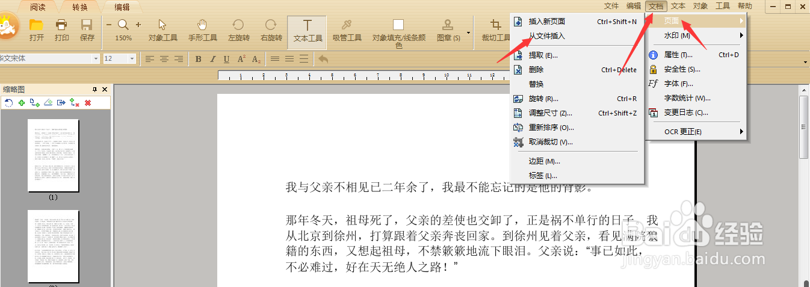
Task: Open 字数统计 (W) word count
Action: coord(696,98)
